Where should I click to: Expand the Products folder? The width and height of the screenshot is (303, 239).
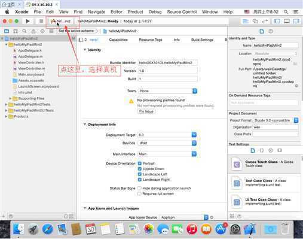pos(6,116)
